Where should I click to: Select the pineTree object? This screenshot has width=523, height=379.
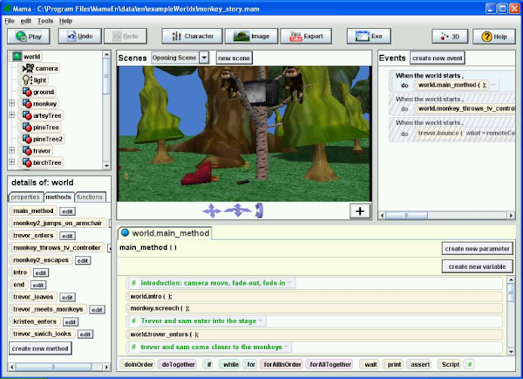[x=41, y=127]
